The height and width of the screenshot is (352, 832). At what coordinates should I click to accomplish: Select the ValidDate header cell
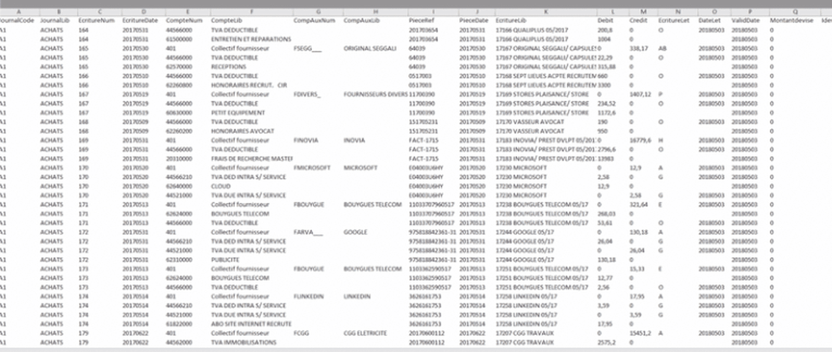click(745, 20)
